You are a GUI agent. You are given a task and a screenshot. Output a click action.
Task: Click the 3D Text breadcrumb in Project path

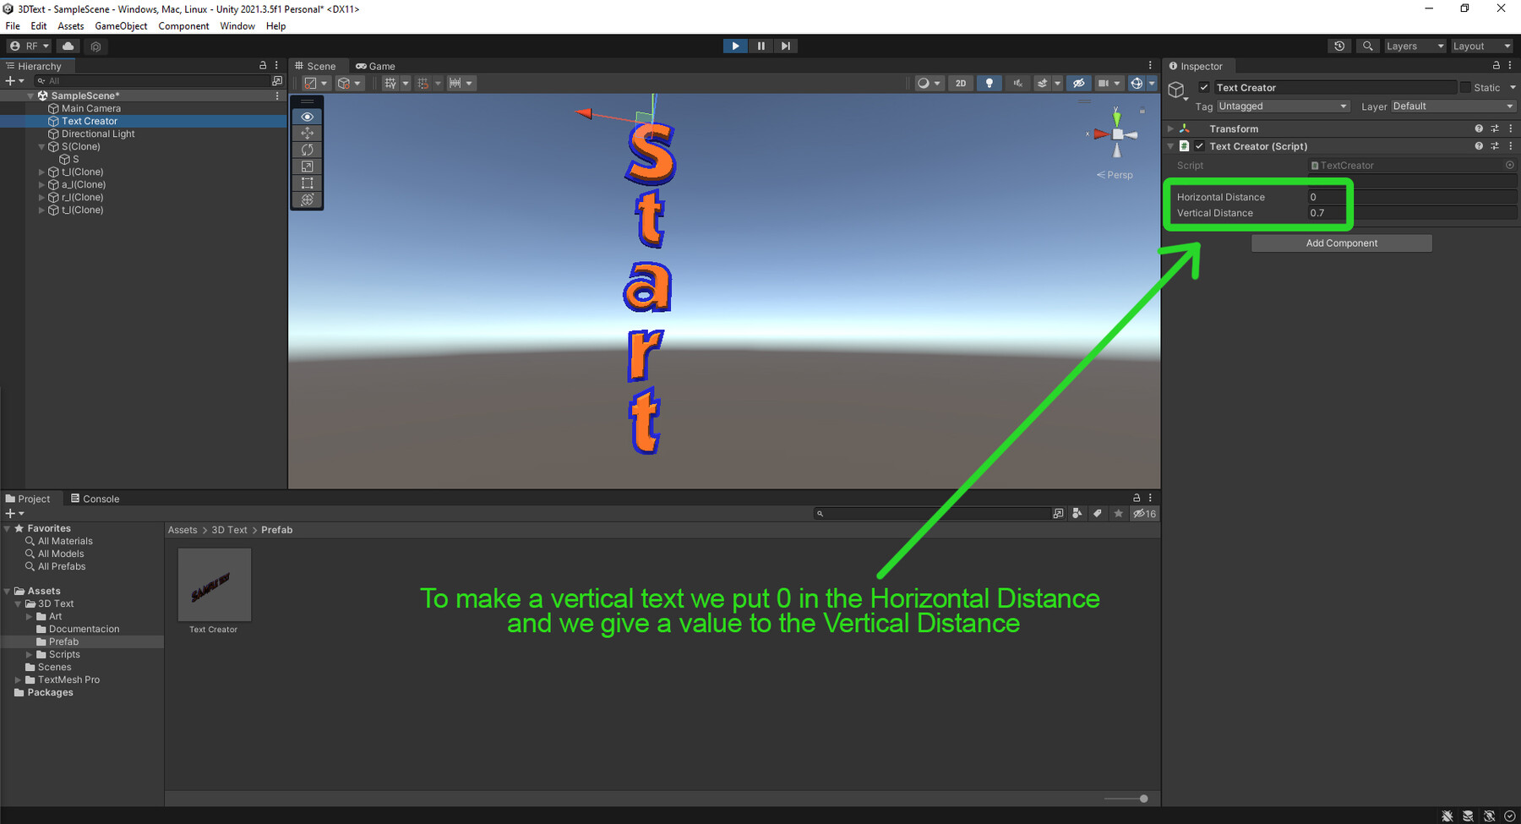229,530
